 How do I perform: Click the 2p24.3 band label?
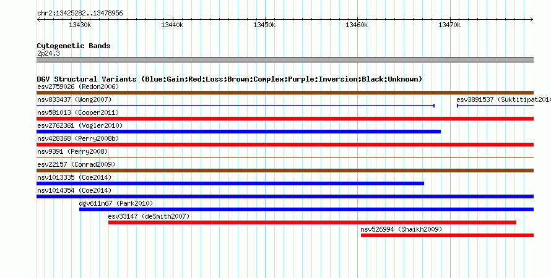coord(48,53)
